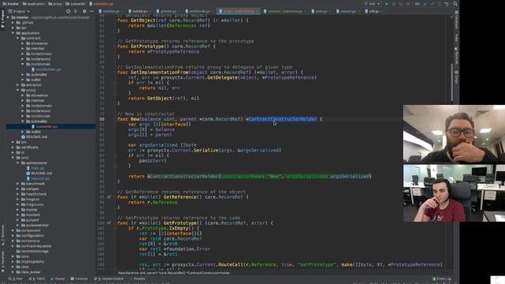Open the Database side tool window
Screen dimensions: 505x284
pos(457,20)
